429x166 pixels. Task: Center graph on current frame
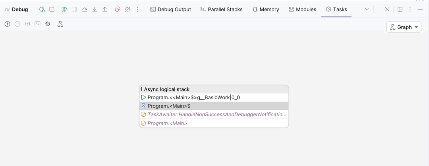[48, 24]
